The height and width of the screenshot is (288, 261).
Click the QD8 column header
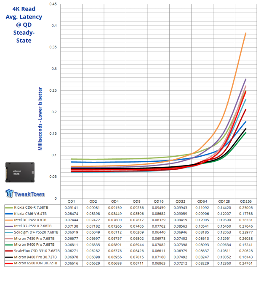click(x=137, y=201)
